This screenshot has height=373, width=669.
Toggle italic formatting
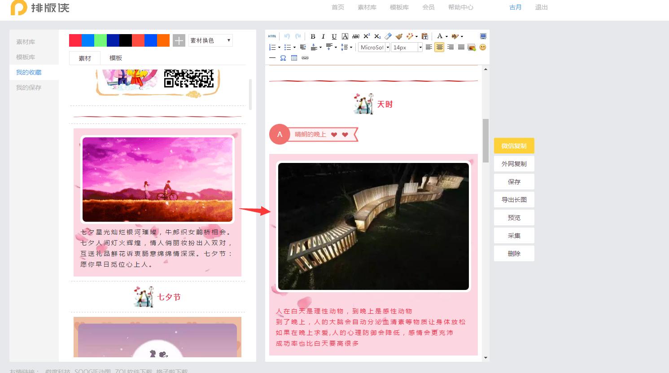323,36
